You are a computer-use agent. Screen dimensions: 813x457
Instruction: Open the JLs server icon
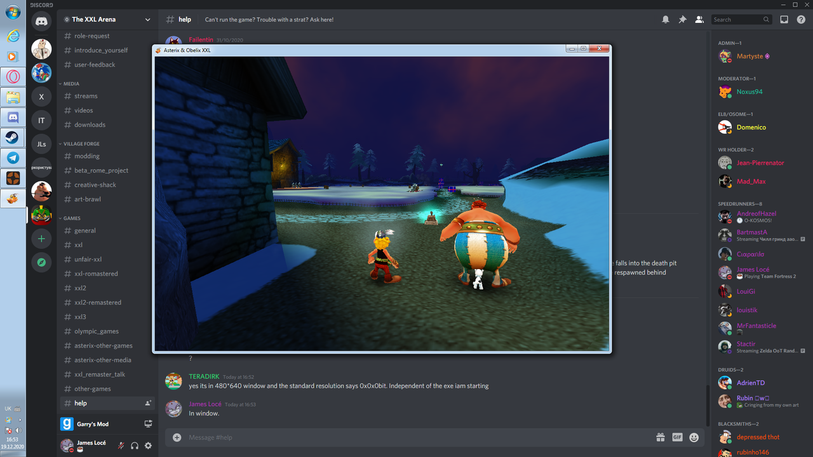pos(41,144)
